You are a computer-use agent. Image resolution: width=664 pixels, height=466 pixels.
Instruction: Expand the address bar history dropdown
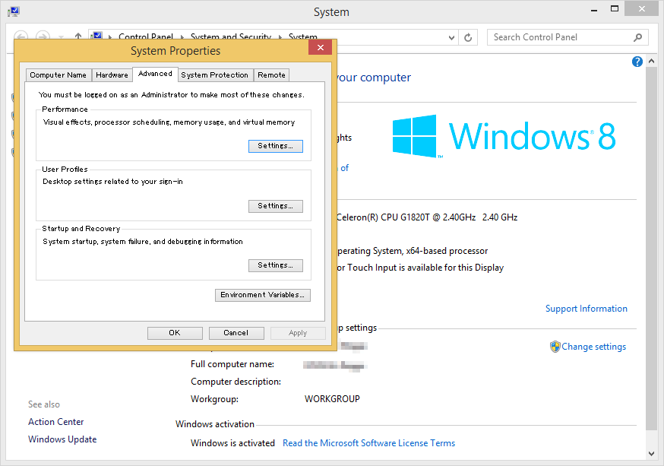click(451, 38)
